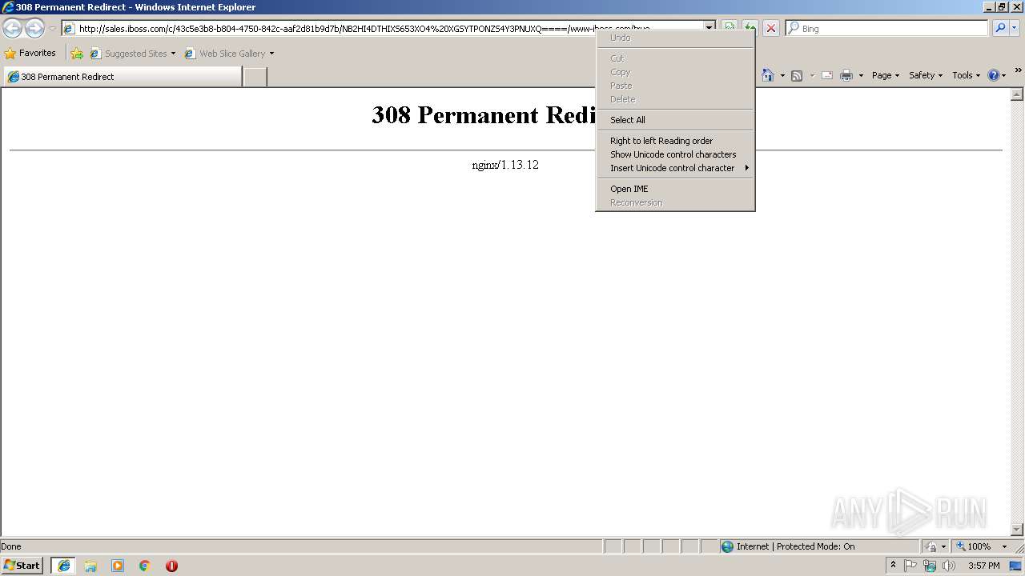1025x576 pixels.
Task: Click the volume speaker tray icon
Action: coord(949,566)
